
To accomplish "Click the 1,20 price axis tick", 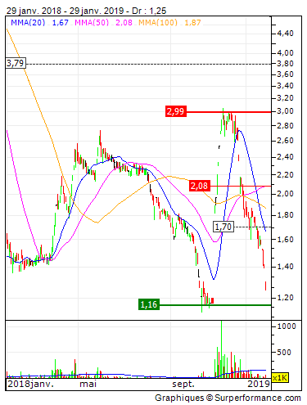I will [285, 297].
